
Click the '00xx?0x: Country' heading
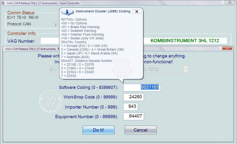[x=74, y=42]
